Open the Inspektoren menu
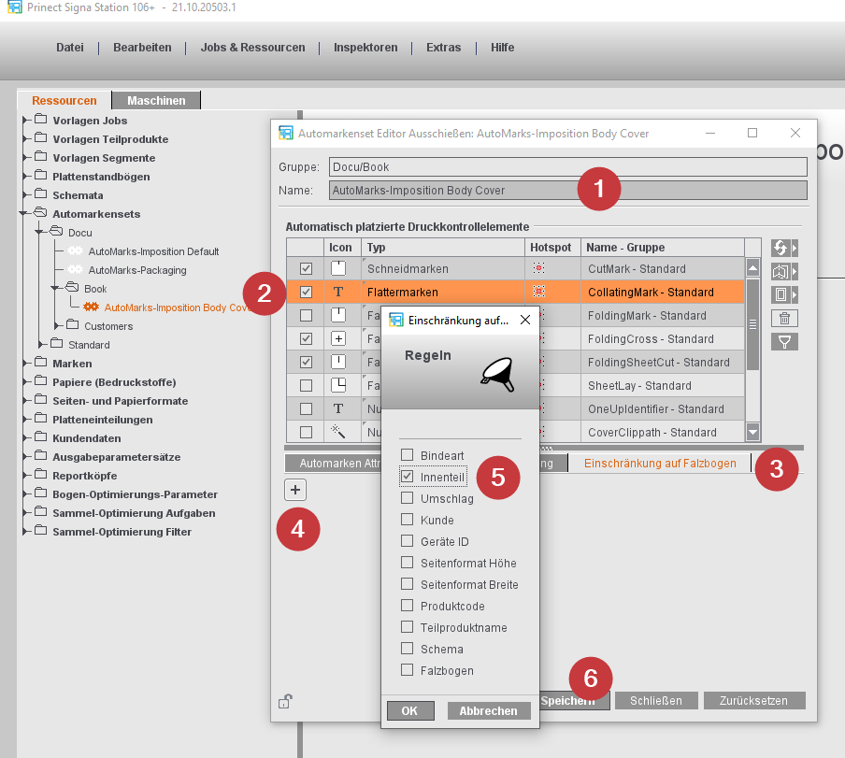845x758 pixels. (365, 48)
